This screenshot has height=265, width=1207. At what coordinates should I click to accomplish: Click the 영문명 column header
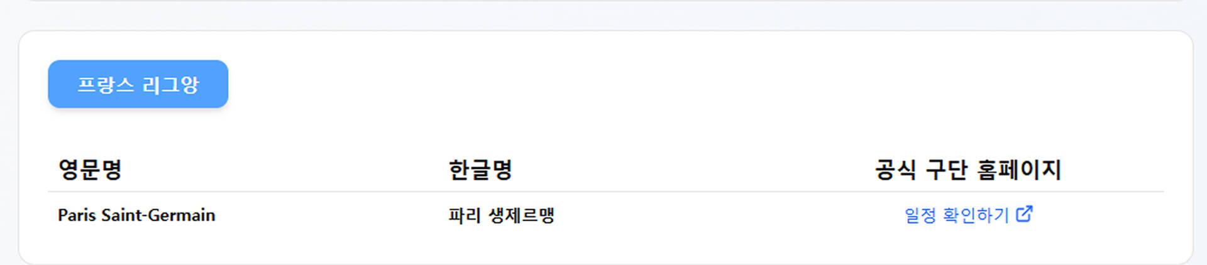pos(90,170)
